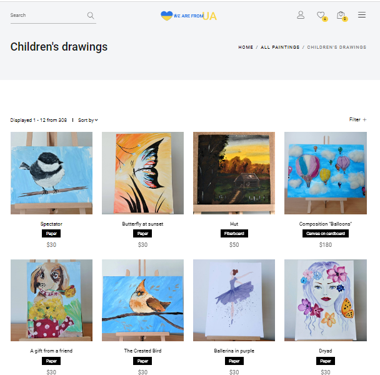
Task: Click the Fiberboard tag under Hut
Action: pyautogui.click(x=234, y=233)
